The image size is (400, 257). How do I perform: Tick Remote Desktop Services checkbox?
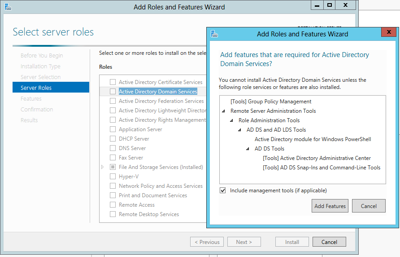click(x=113, y=214)
